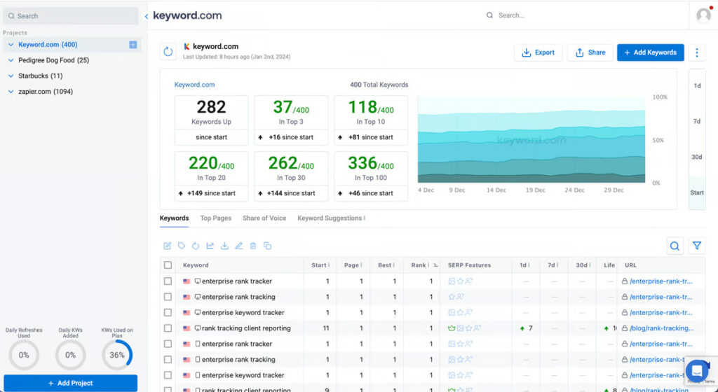Click the edit keyword toolbar icon
Image resolution: width=718 pixels, height=392 pixels.
167,246
